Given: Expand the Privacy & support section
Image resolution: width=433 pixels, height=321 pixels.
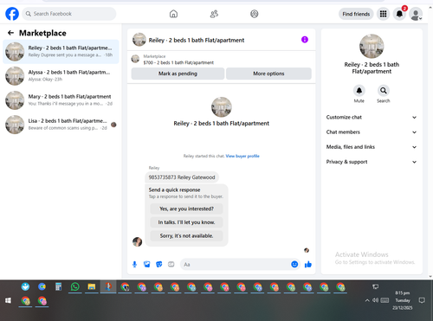Looking at the screenshot, I should [x=372, y=162].
